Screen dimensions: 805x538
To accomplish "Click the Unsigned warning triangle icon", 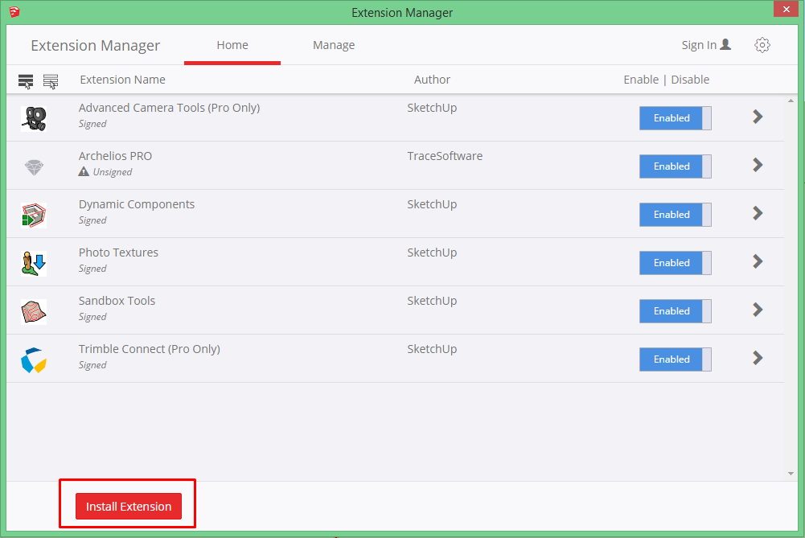I will tap(84, 171).
